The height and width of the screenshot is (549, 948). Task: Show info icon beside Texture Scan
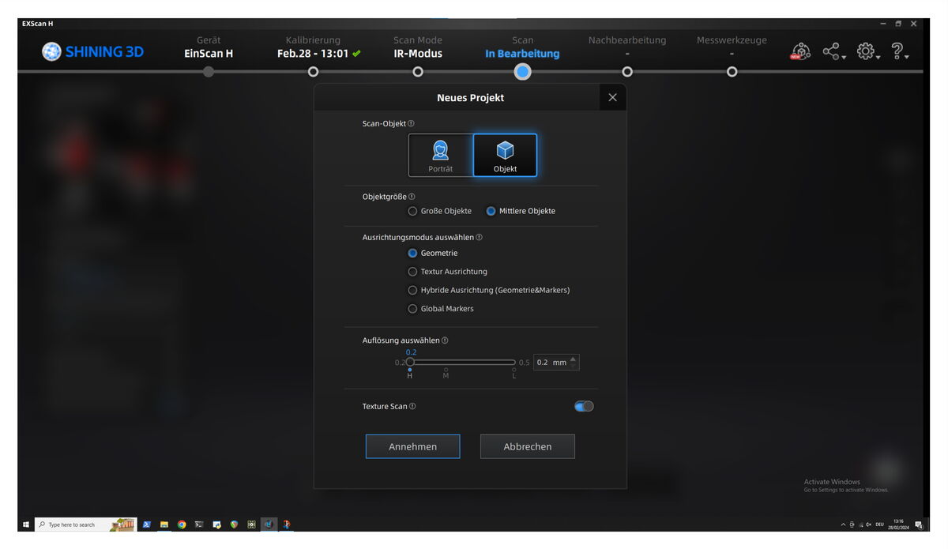(412, 406)
